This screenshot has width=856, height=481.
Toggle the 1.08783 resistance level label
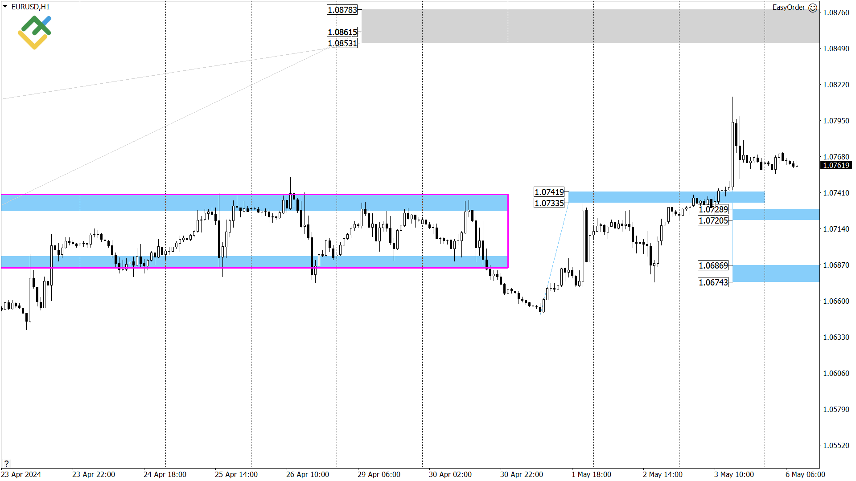click(342, 10)
